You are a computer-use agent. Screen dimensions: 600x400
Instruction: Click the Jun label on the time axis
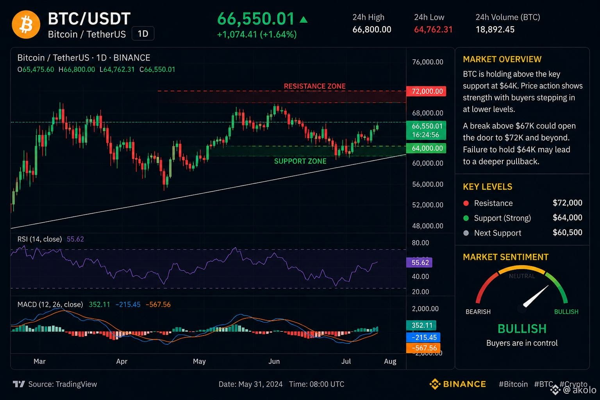tap(274, 361)
